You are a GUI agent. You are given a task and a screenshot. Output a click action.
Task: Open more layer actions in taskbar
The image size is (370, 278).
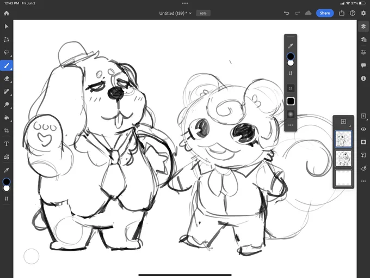363,181
